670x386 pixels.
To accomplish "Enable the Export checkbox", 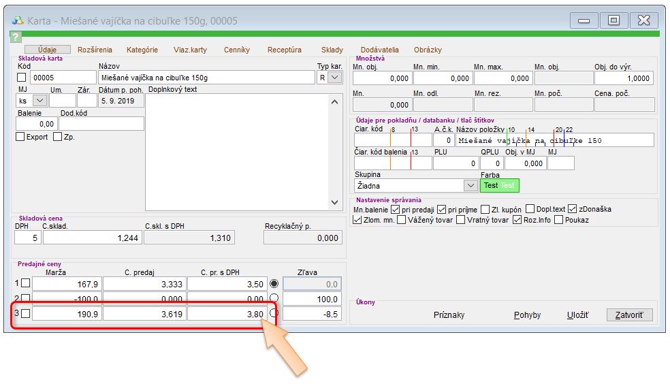I will coord(20,137).
